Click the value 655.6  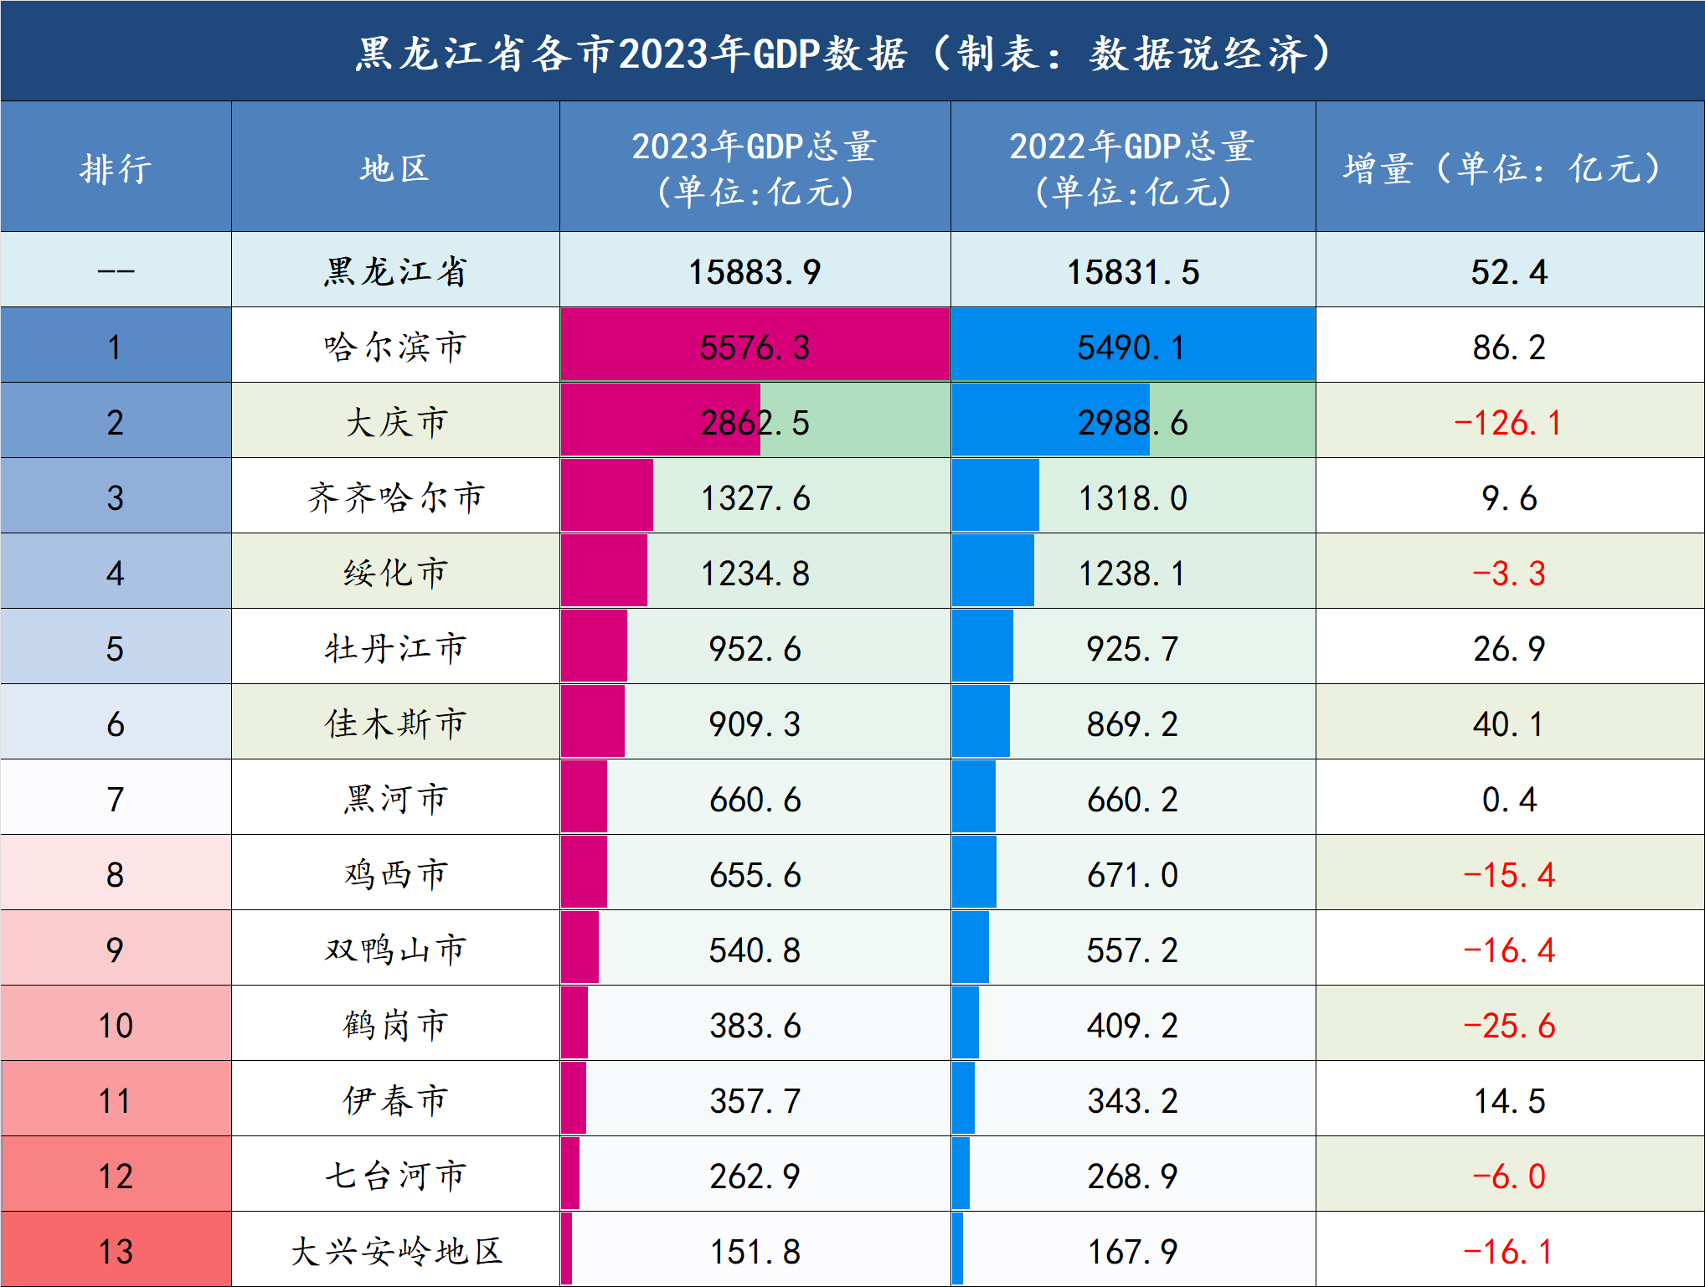(x=755, y=875)
